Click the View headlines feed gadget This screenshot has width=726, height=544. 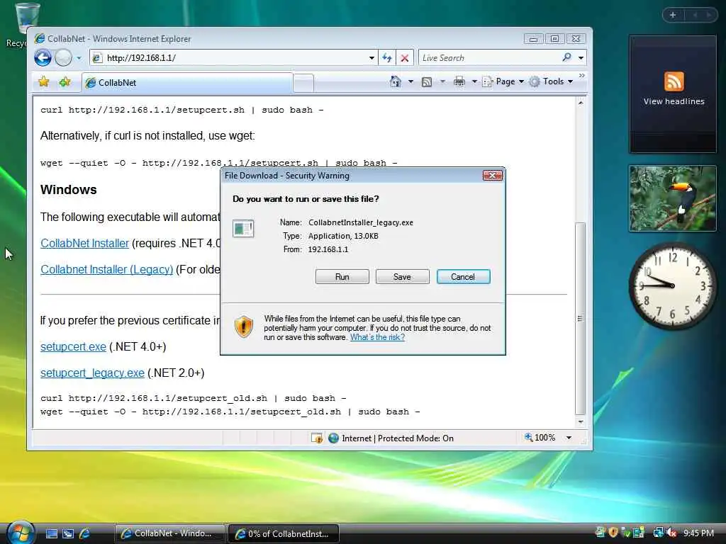click(674, 95)
